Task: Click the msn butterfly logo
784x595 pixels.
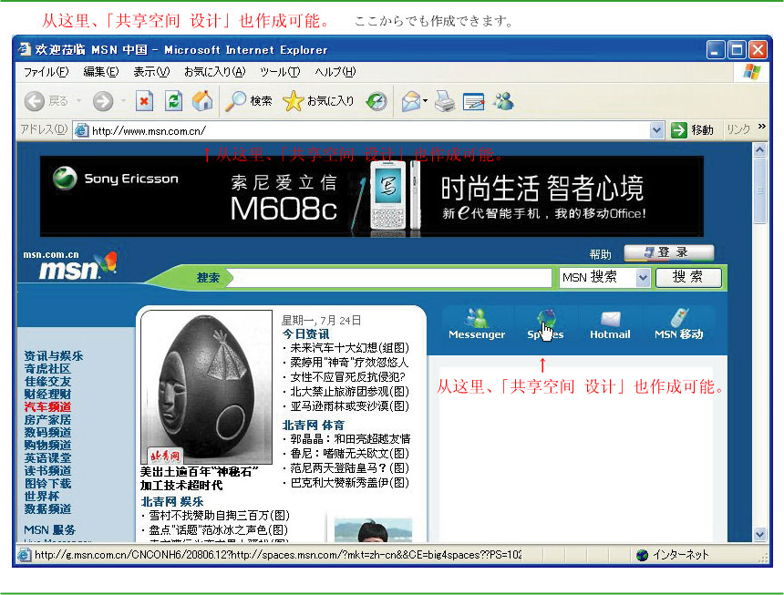Action: [x=78, y=266]
